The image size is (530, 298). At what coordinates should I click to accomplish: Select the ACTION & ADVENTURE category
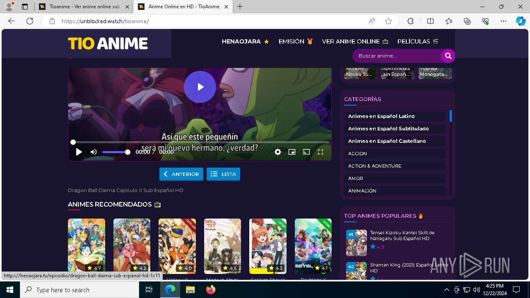point(395,166)
